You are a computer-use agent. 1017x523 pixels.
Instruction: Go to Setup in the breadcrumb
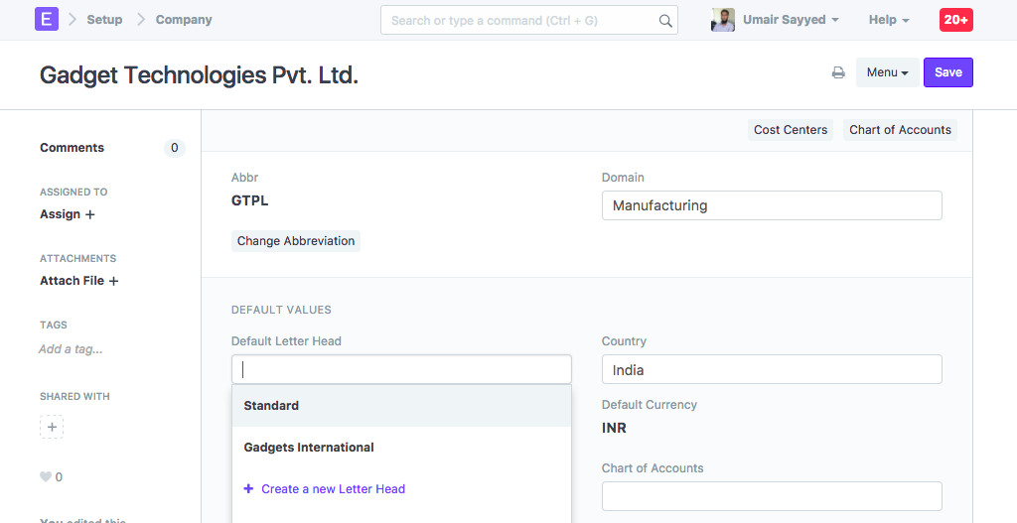104,20
